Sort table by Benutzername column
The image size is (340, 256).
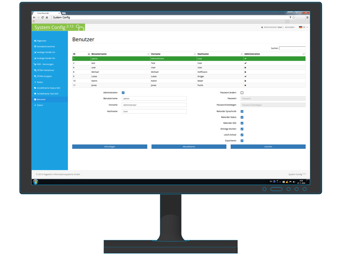(148, 54)
